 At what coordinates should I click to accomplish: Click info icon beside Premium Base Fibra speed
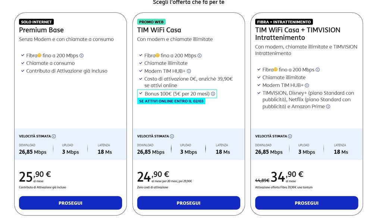tap(82, 56)
